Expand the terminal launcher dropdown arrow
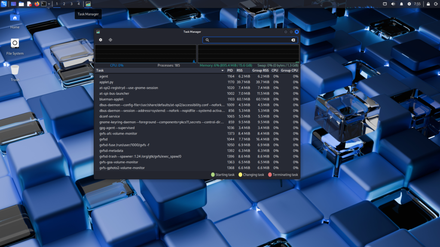Image resolution: width=440 pixels, height=247 pixels. pyautogui.click(x=49, y=4)
